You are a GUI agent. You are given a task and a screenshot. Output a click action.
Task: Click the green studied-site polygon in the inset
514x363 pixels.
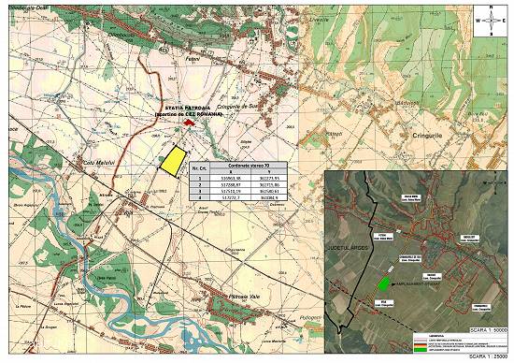click(383, 283)
